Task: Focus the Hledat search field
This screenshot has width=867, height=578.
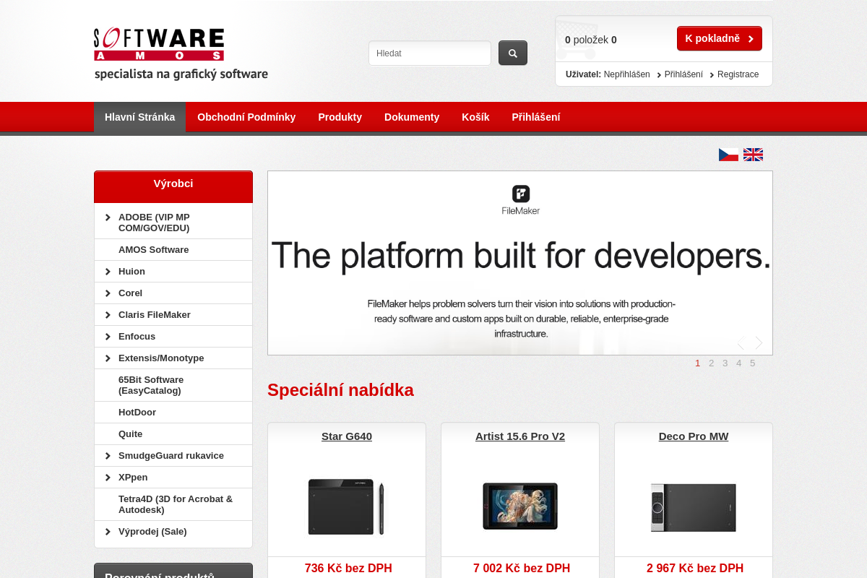Action: (430, 53)
